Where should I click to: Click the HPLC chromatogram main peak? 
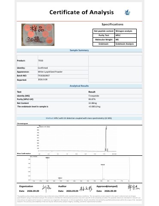106,138
